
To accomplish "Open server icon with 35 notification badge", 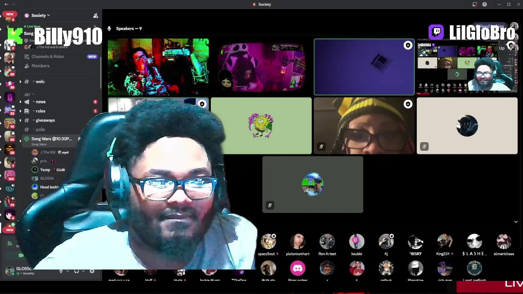I will tap(10, 85).
